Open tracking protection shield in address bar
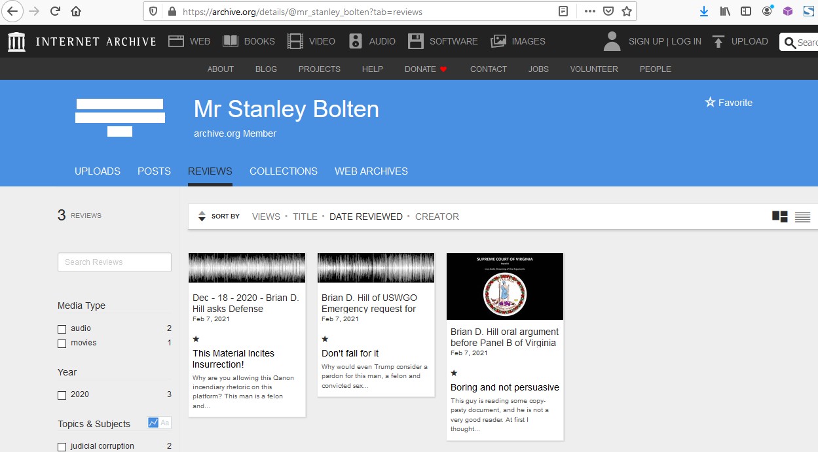818x452 pixels. coord(154,12)
